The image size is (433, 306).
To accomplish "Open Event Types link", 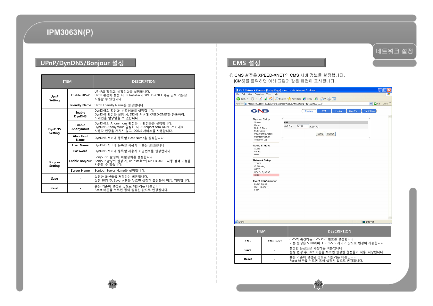I will 261,184.
